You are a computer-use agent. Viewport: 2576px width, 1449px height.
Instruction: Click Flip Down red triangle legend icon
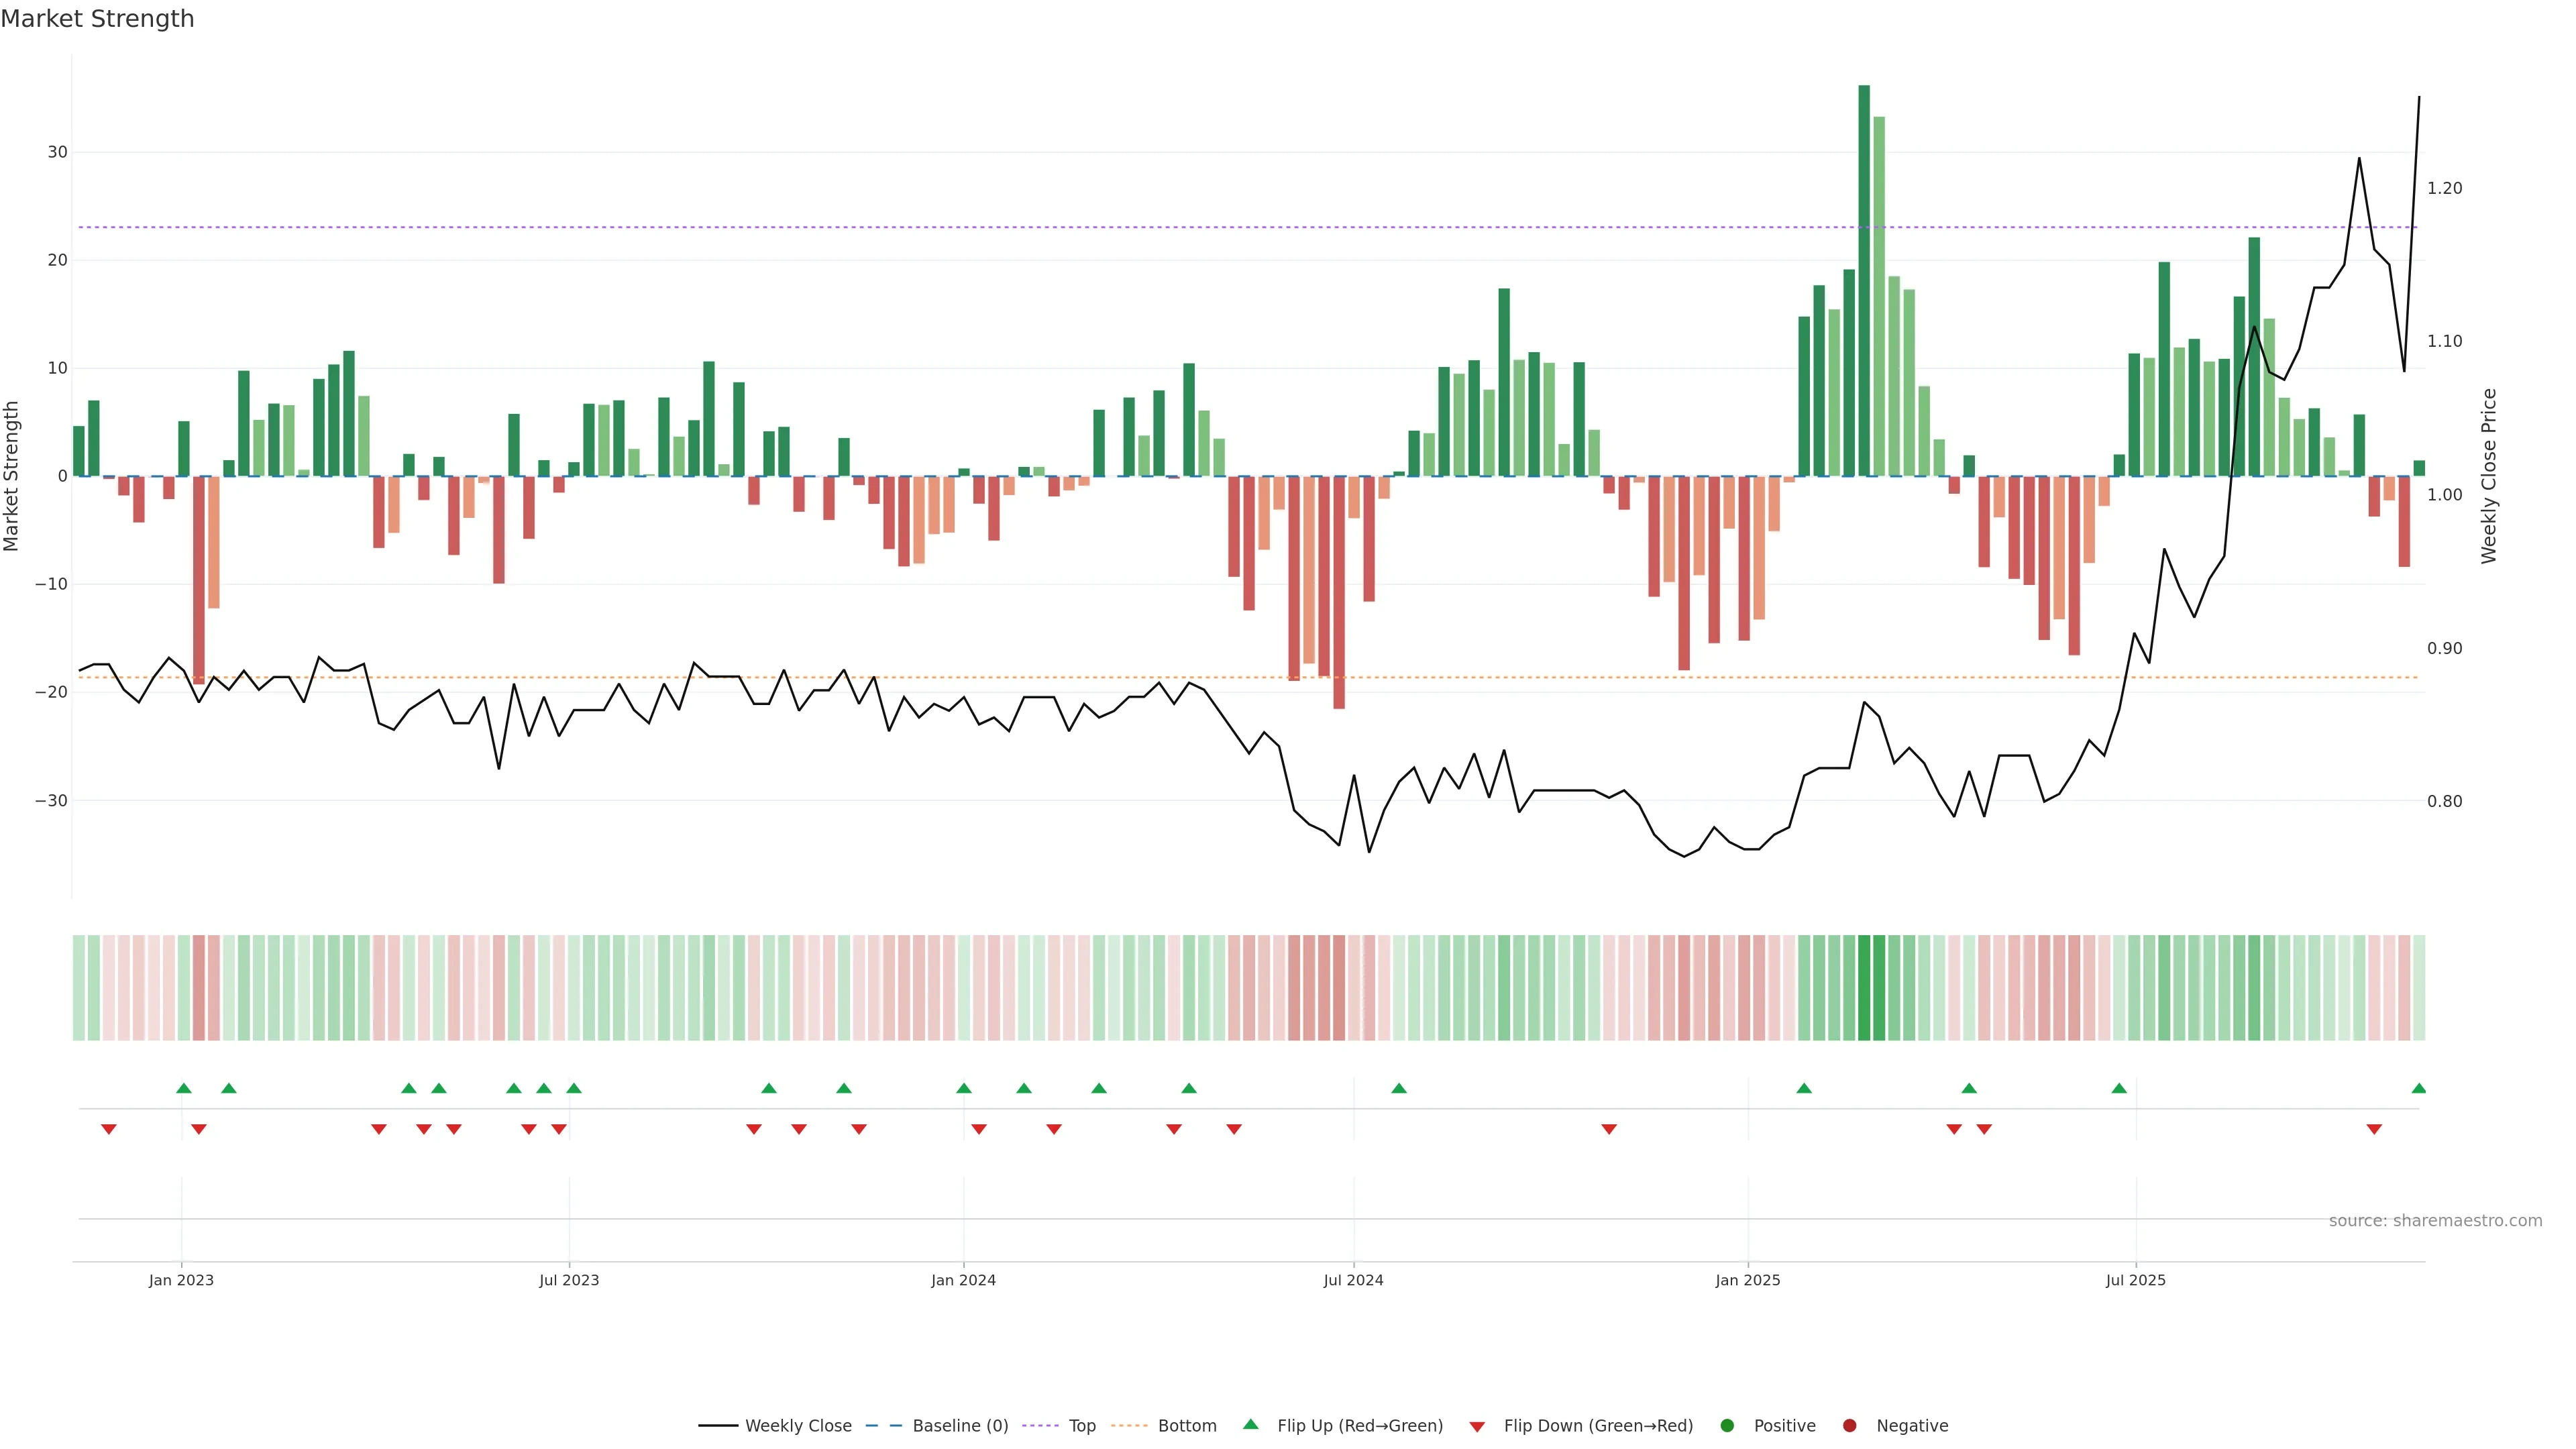coord(1477,1427)
